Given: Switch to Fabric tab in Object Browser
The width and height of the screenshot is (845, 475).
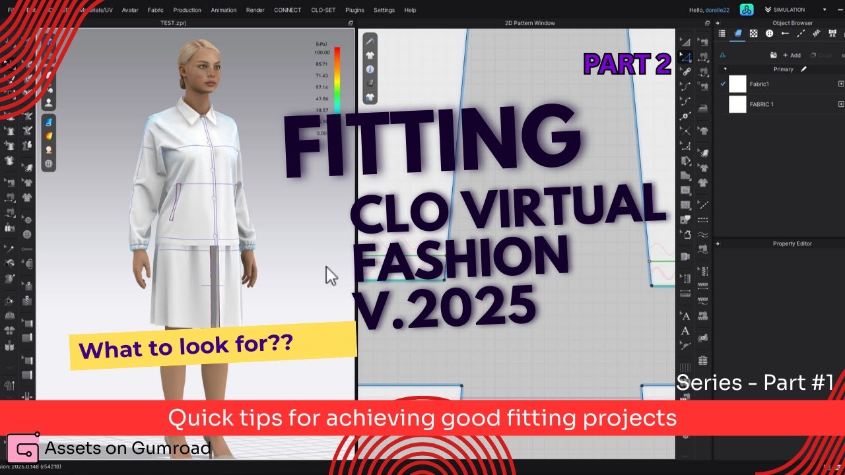Looking at the screenshot, I should tap(738, 33).
